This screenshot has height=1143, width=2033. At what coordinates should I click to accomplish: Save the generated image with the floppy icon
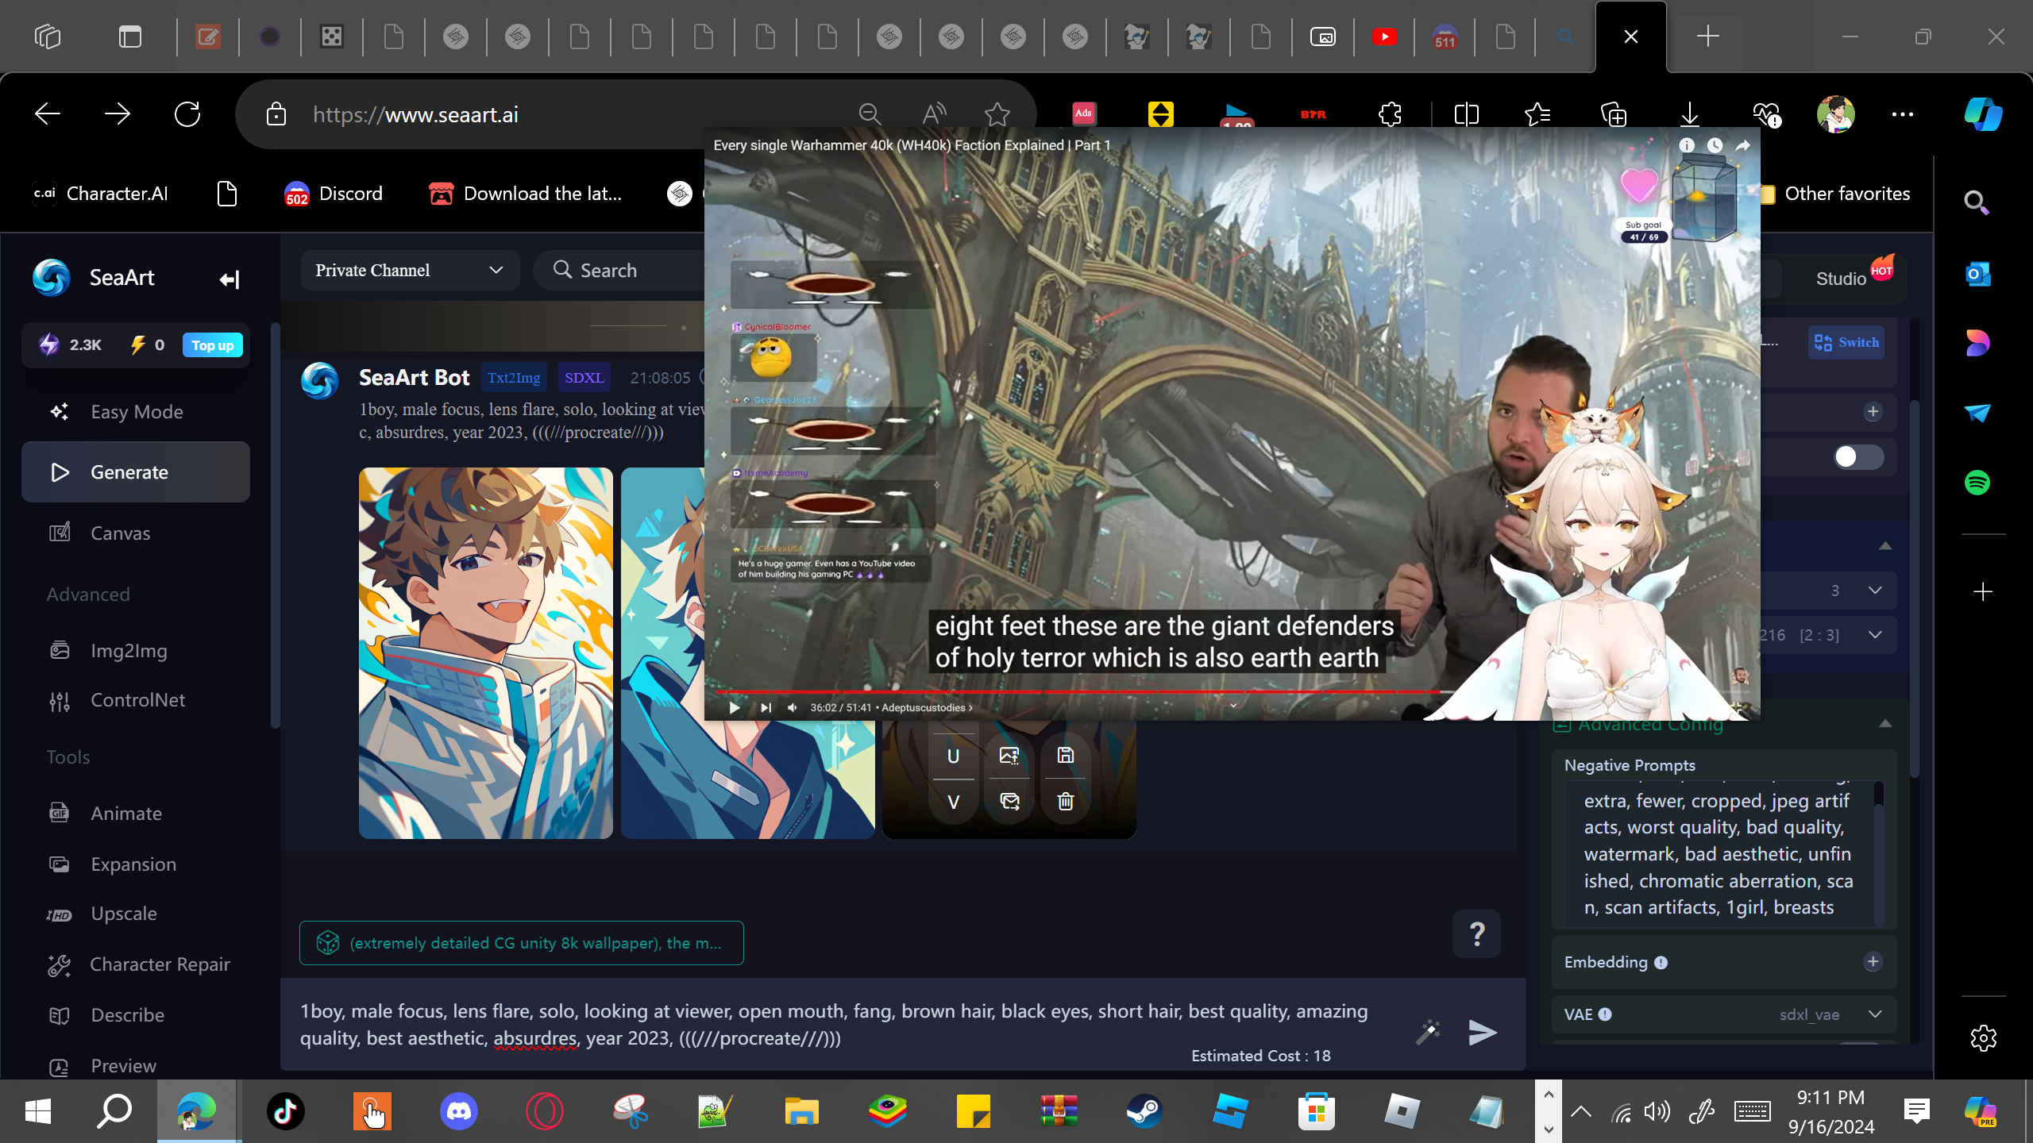(1066, 756)
